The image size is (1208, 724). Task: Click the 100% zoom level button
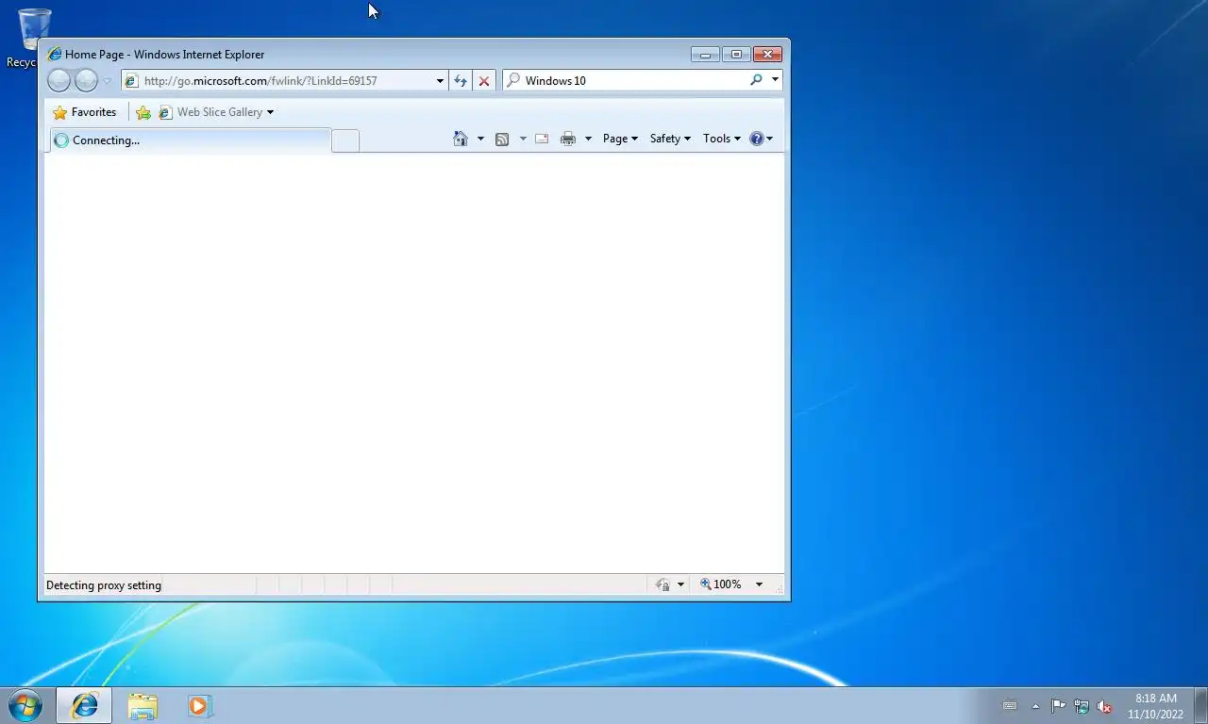click(x=720, y=584)
